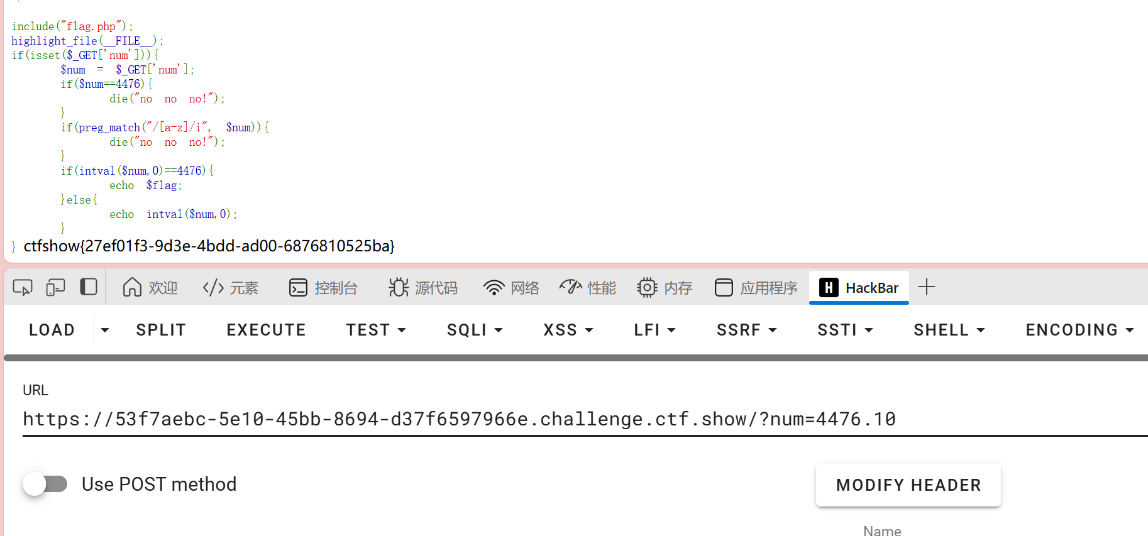Click the inspect element picker icon
Viewport: 1148px width, 536px height.
pyautogui.click(x=23, y=288)
